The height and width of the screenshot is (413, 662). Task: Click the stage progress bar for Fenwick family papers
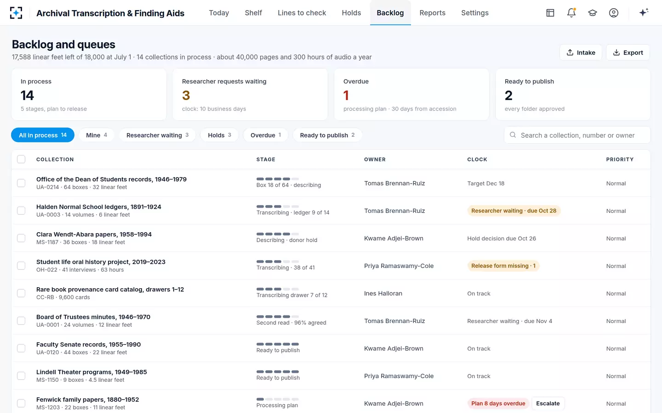tap(278, 399)
